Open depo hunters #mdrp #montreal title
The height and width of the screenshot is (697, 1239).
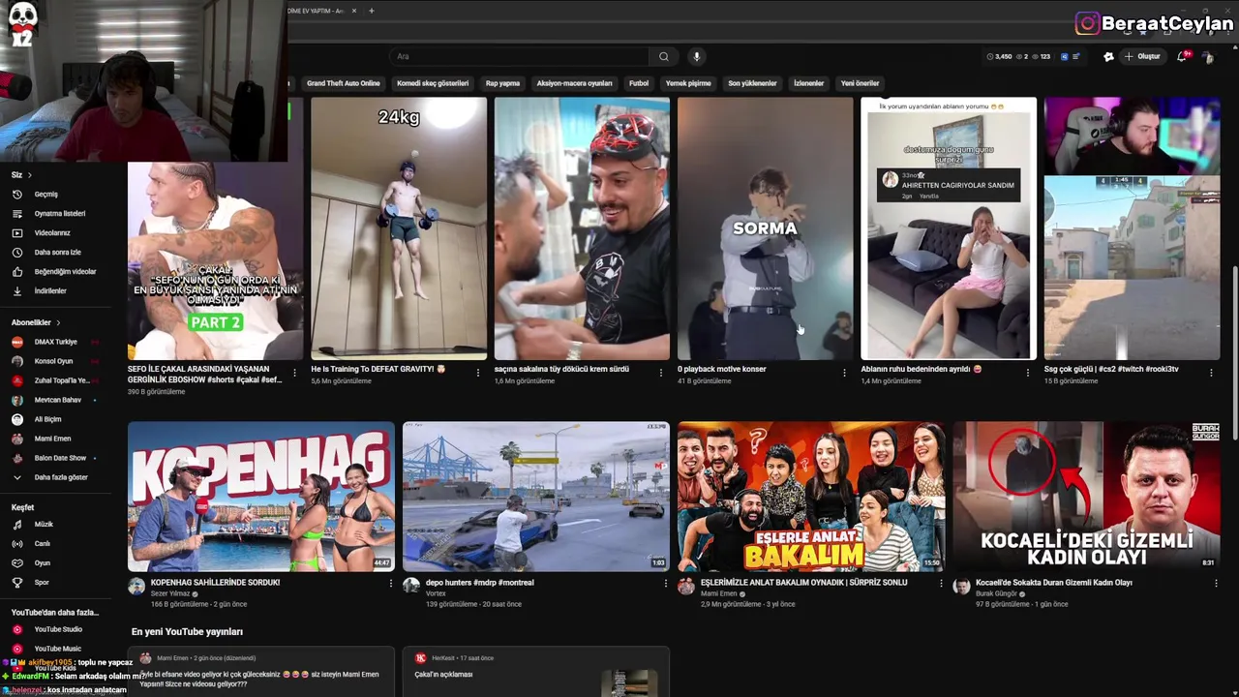tap(480, 583)
